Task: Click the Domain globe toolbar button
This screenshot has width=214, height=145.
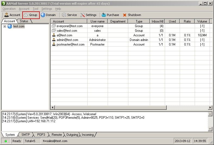Action: pos(48,15)
